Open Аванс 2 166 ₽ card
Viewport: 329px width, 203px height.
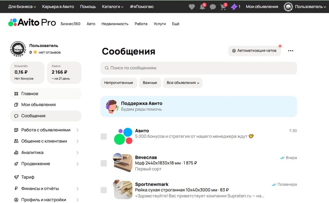click(x=64, y=72)
